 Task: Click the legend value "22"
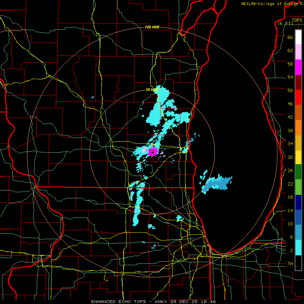pyautogui.click(x=290, y=184)
